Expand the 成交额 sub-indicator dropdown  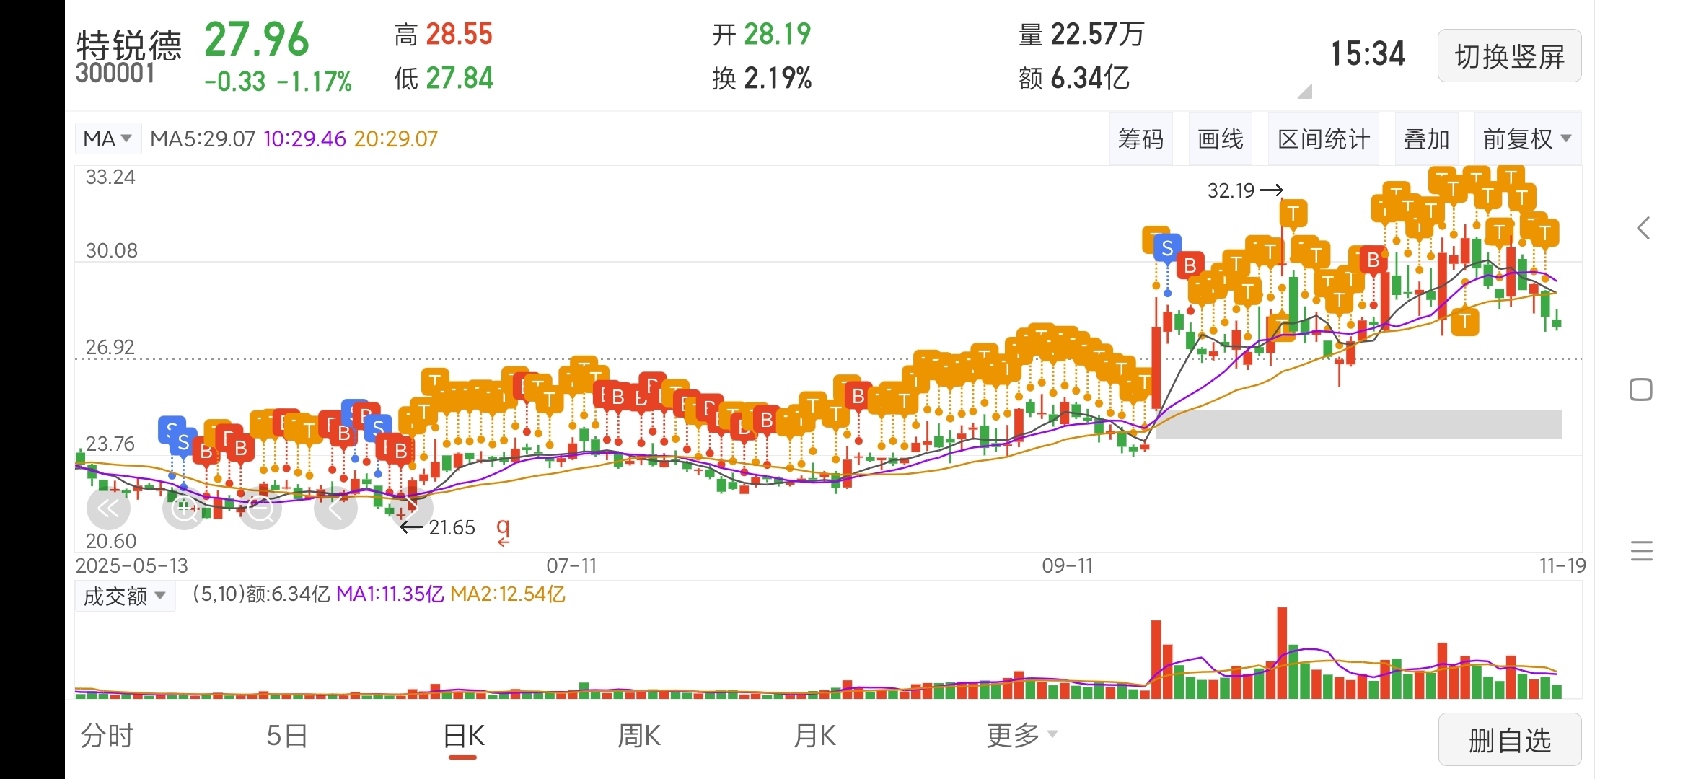point(124,597)
